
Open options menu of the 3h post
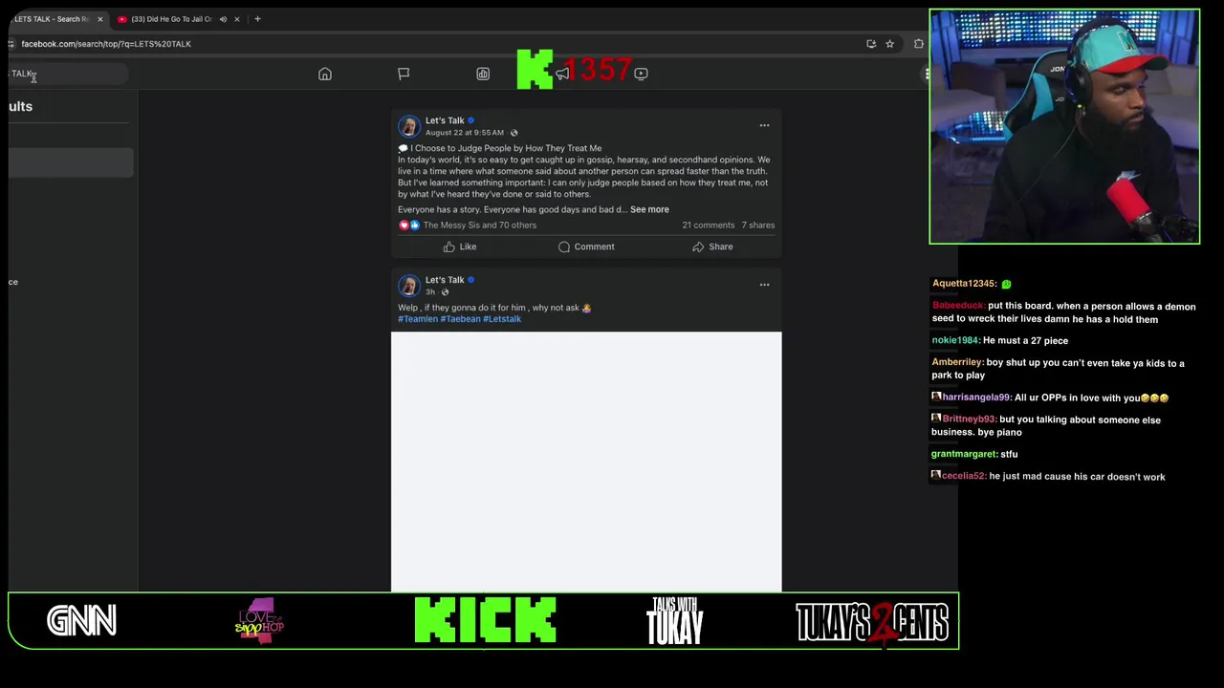764,285
